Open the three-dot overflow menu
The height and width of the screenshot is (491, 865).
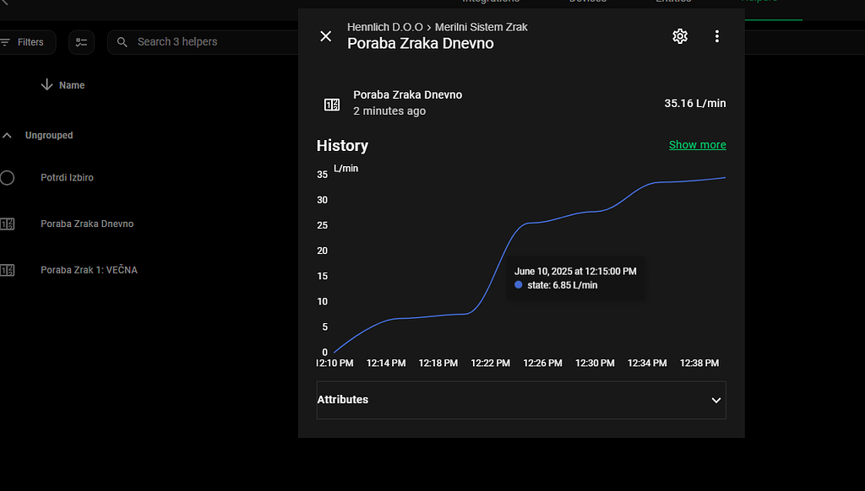pos(717,36)
